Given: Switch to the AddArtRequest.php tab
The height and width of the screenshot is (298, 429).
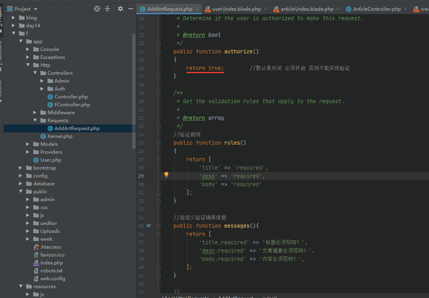Looking at the screenshot, I should point(170,9).
